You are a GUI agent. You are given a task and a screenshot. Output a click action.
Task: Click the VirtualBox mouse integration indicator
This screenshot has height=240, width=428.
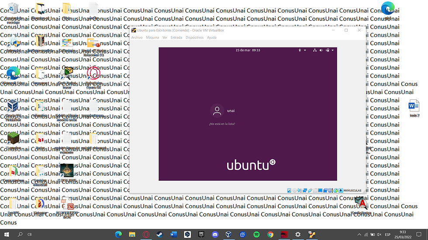point(335,190)
